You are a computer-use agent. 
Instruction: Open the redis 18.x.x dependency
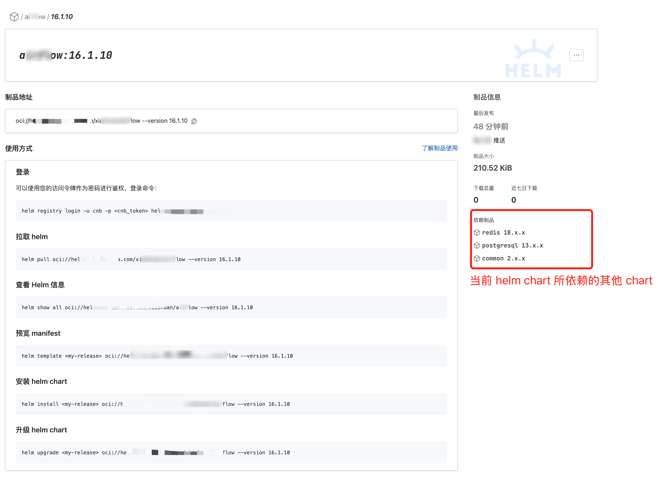coord(503,233)
